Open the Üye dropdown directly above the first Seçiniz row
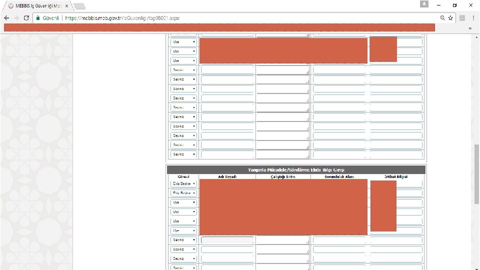Image resolution: width=480 pixels, height=270 pixels. coord(183,60)
